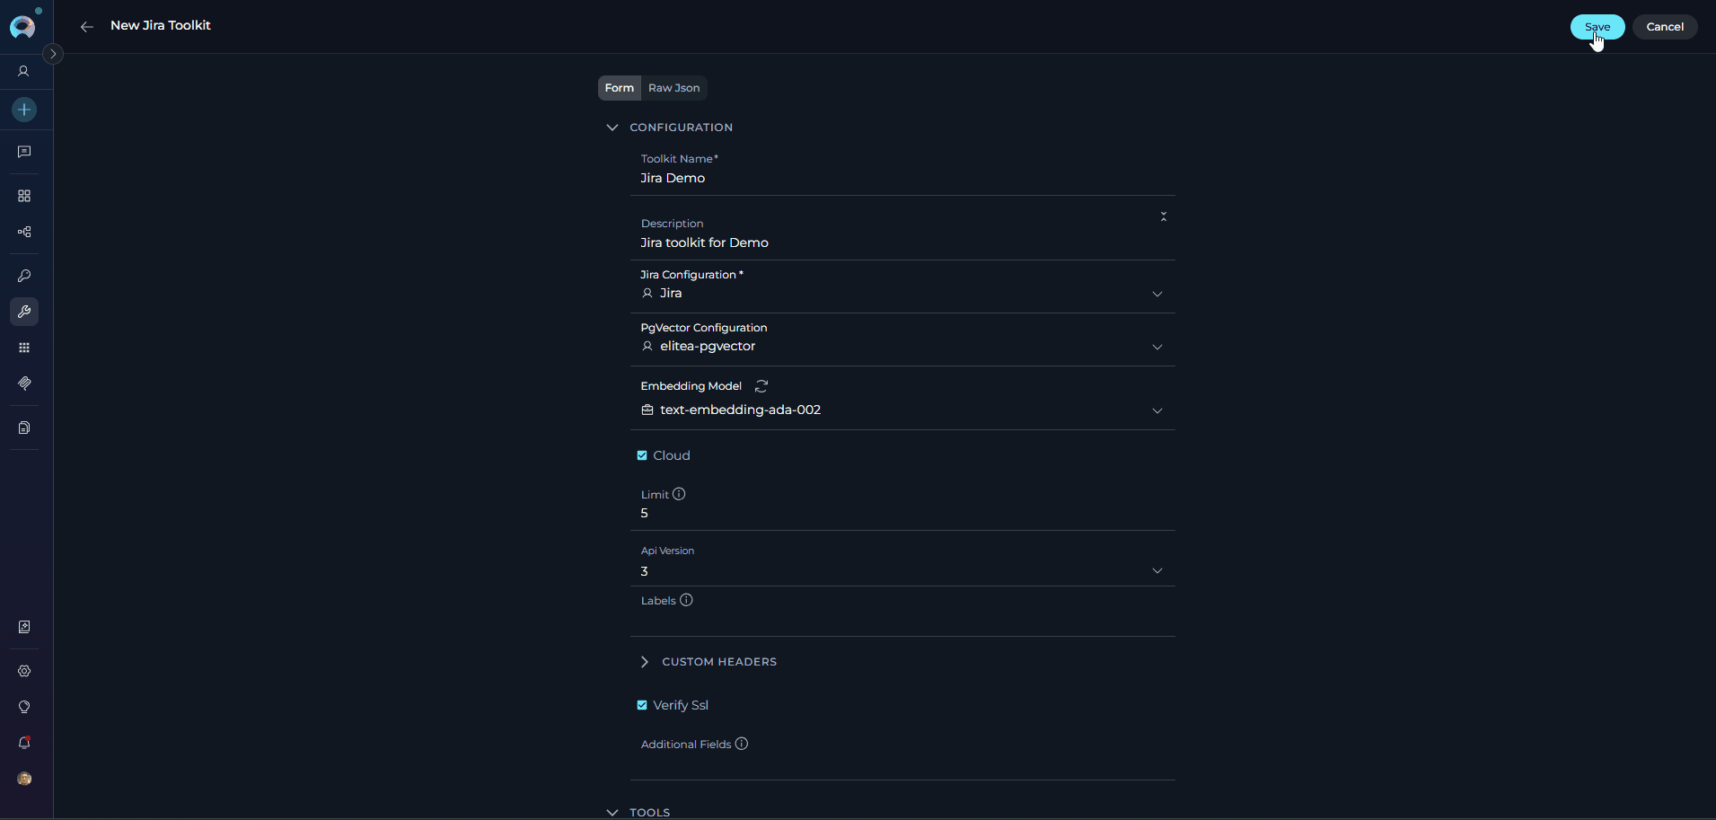The height and width of the screenshot is (820, 1716).
Task: Select the wrench Toolkits icon in sidebar
Action: (24, 312)
